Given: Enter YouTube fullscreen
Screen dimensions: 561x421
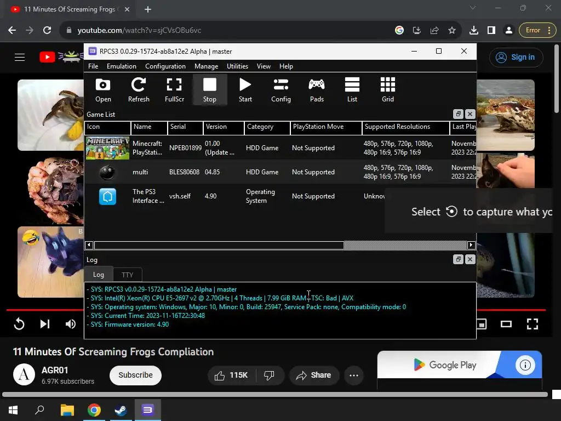Looking at the screenshot, I should pos(533,324).
